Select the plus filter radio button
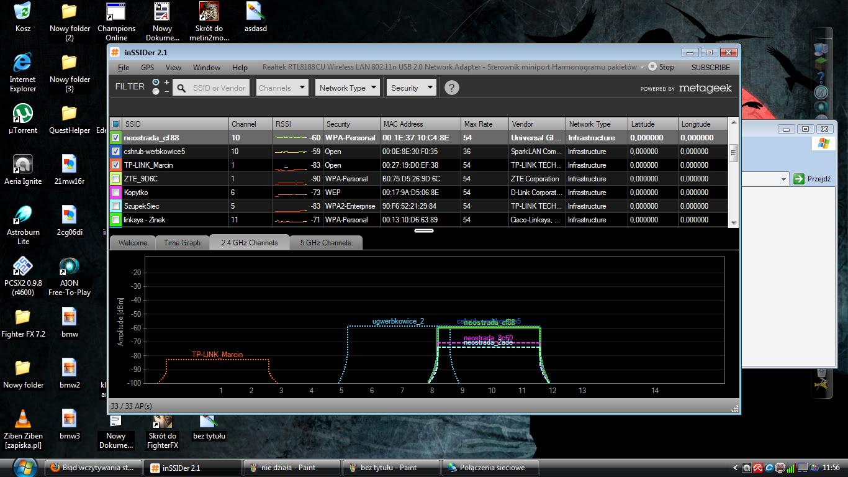The height and width of the screenshot is (477, 848). [156, 82]
